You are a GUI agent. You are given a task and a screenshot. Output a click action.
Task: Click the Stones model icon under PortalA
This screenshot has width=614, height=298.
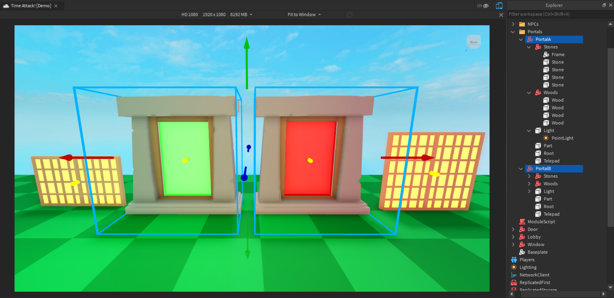coord(538,47)
